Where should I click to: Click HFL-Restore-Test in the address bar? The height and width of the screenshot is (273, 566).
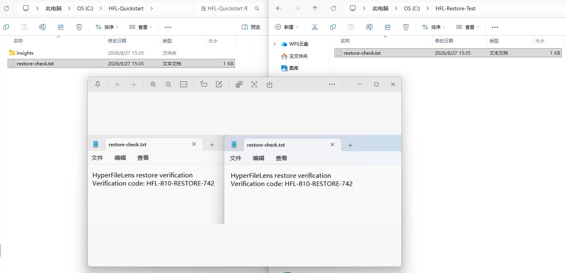click(455, 8)
